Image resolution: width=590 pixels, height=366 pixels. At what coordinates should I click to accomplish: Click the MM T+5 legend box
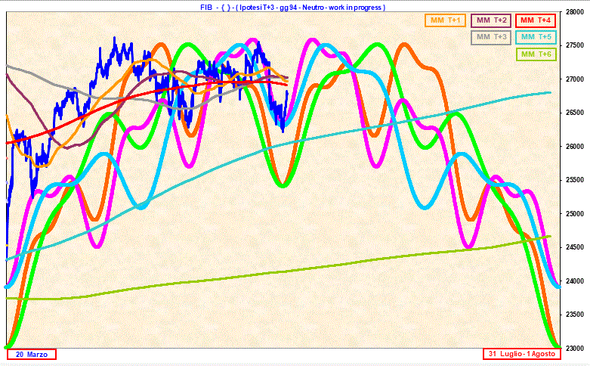(x=536, y=37)
